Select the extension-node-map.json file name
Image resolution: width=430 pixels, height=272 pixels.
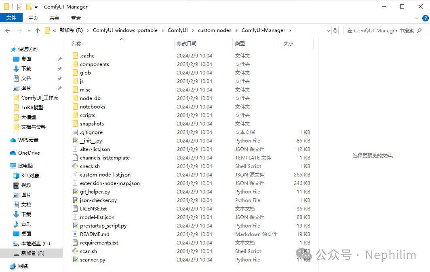click(x=110, y=183)
